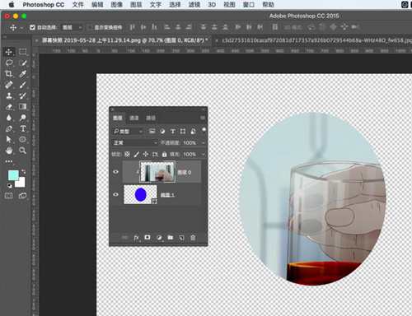
Task: Hide the blue ellipse layer eye icon
Action: [x=115, y=194]
